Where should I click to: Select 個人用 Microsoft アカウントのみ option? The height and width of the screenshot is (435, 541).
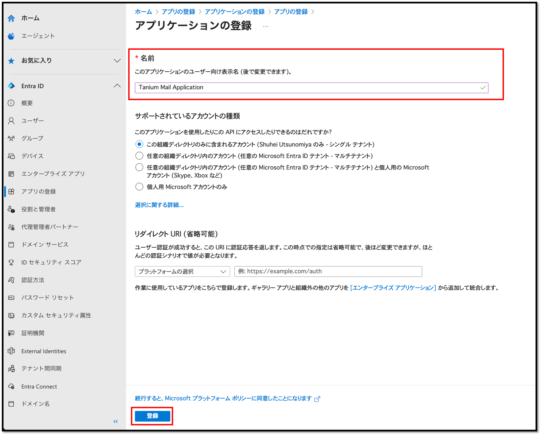[139, 187]
